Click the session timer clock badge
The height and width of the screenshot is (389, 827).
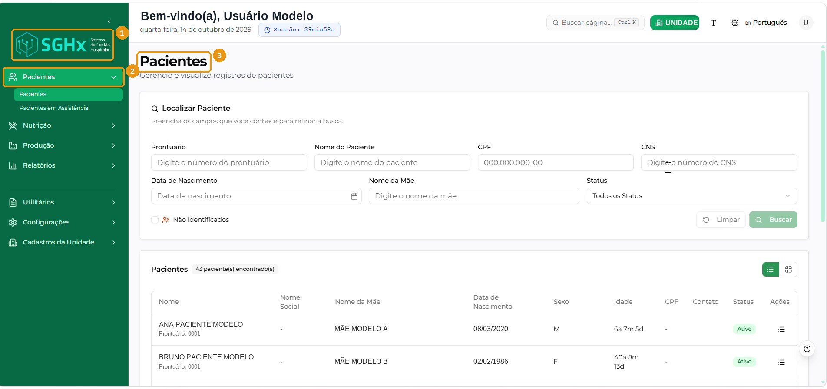299,30
